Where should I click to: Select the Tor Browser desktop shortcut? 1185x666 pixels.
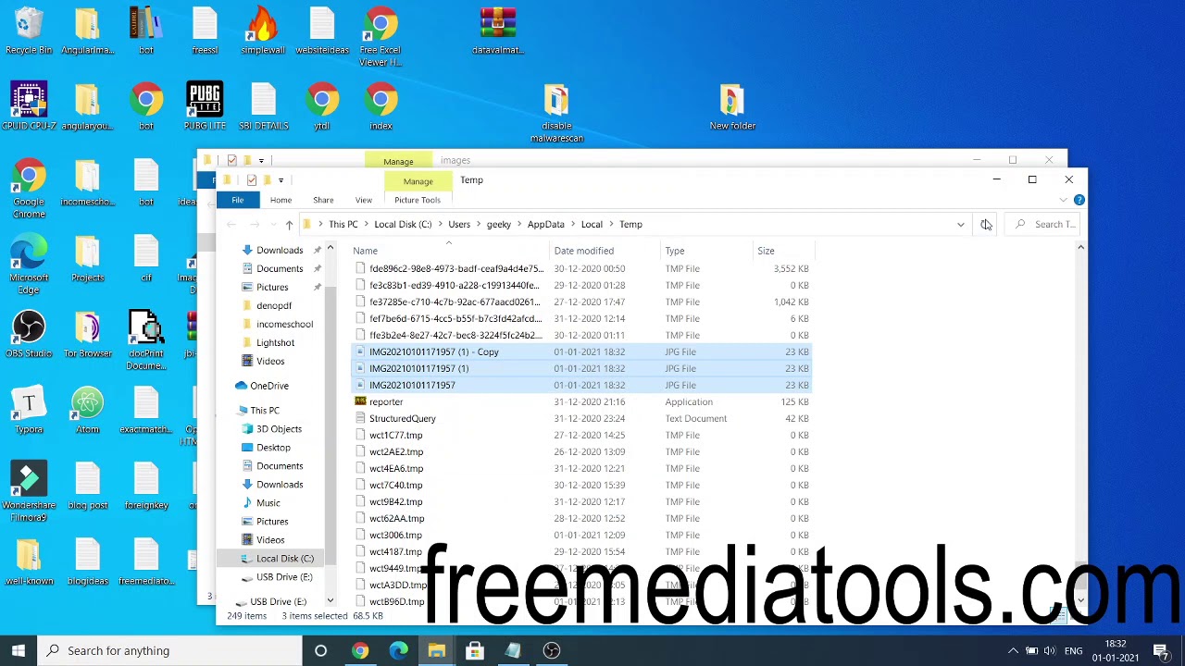(x=88, y=335)
